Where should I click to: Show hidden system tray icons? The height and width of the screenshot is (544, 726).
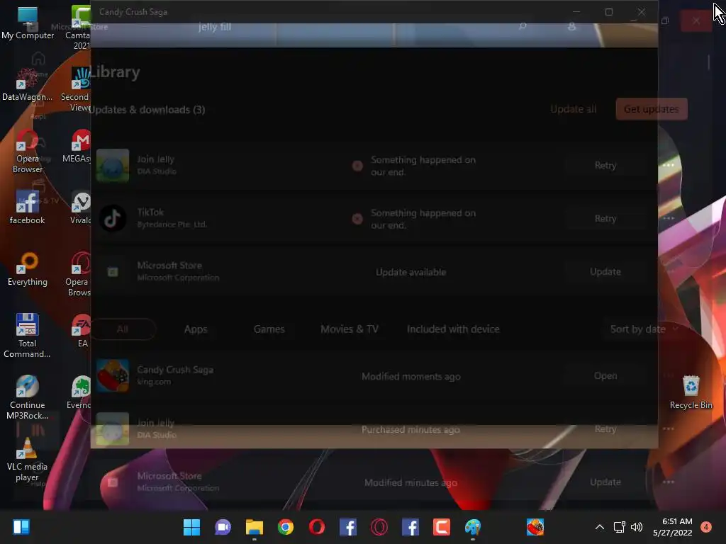click(600, 527)
